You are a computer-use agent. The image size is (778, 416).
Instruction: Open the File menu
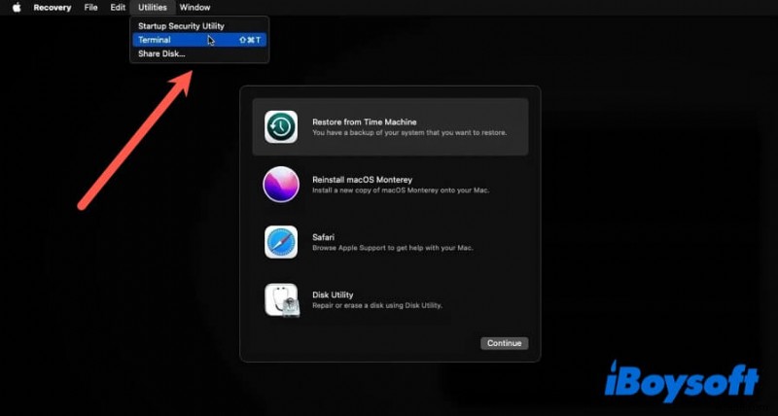pyautogui.click(x=90, y=8)
